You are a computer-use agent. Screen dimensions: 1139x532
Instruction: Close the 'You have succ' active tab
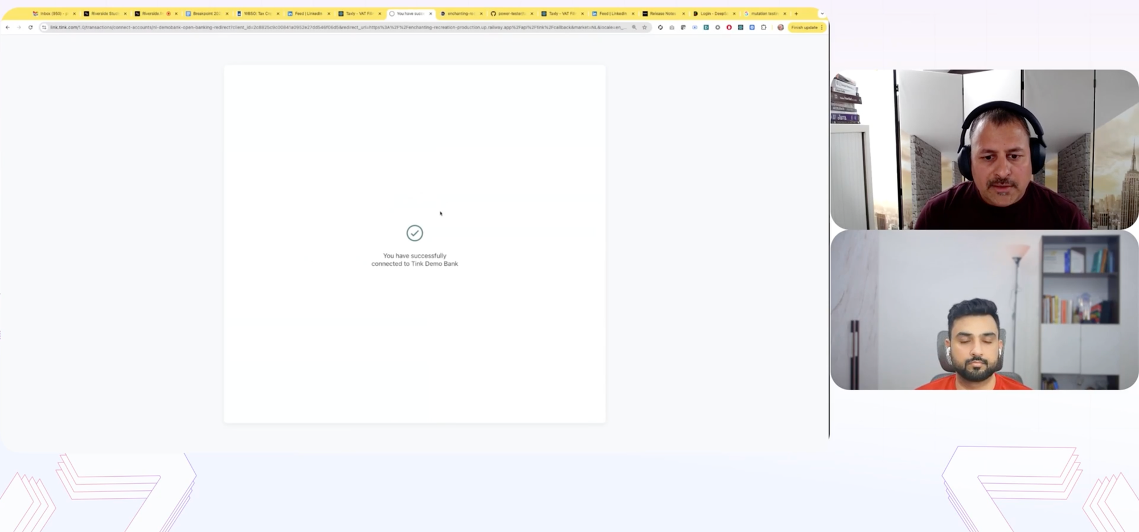click(431, 14)
